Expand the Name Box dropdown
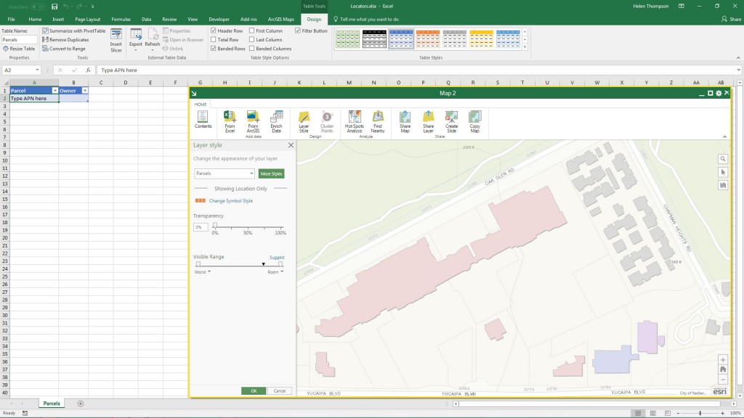The width and height of the screenshot is (744, 418). 37,70
